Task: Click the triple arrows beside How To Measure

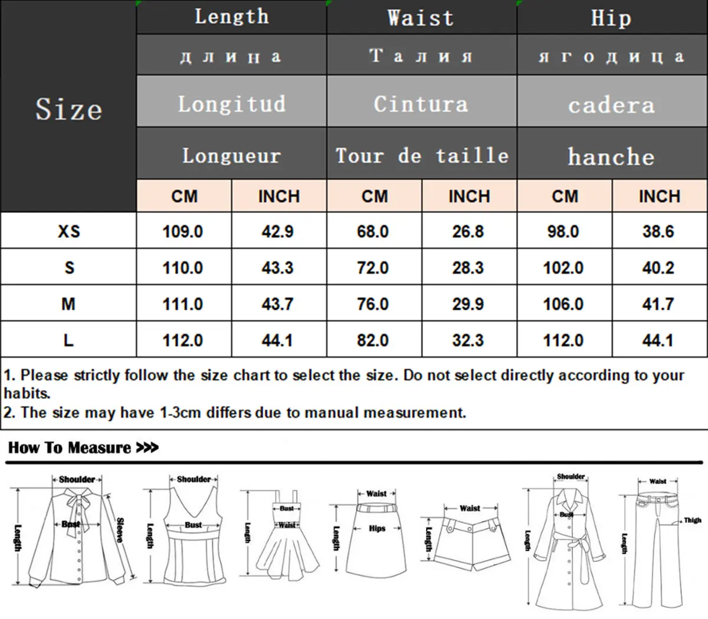Action: (147, 448)
